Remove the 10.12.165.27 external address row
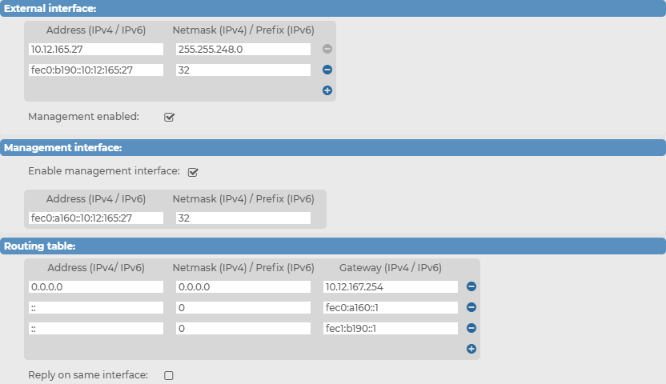The image size is (666, 384). tap(327, 49)
